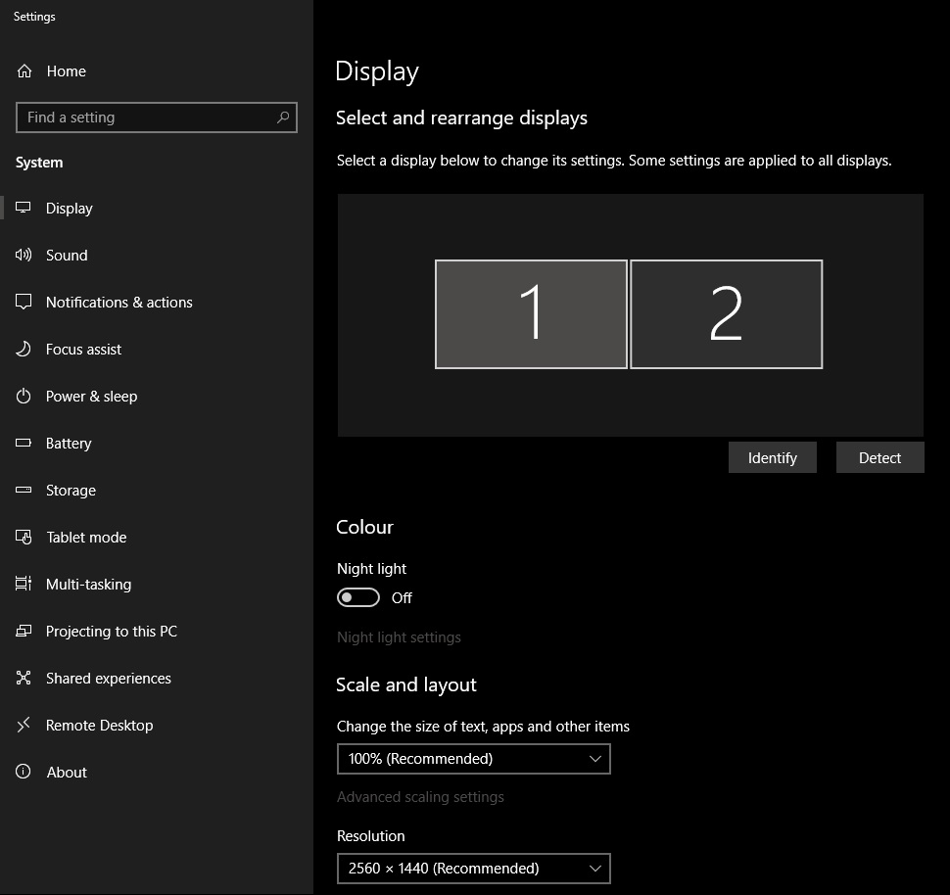Open Battery settings via its icon
This screenshot has width=950, height=895.
point(24,444)
